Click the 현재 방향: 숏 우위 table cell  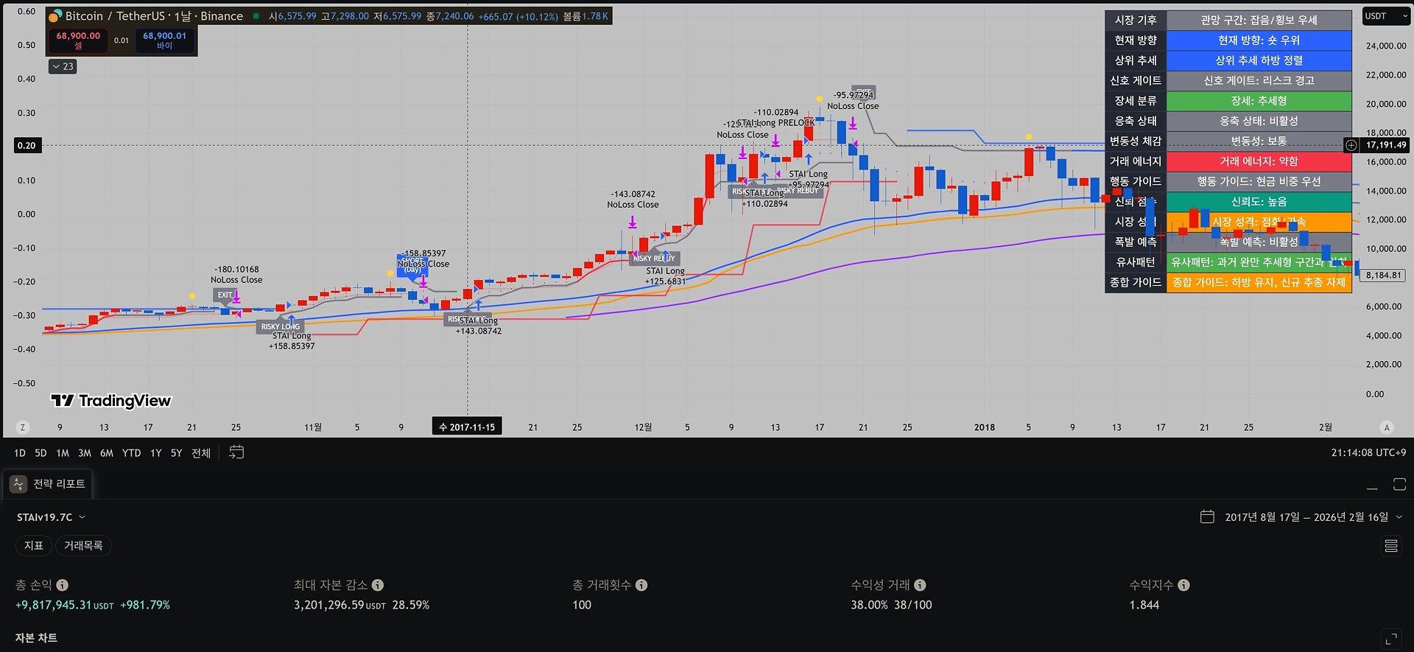pyautogui.click(x=1259, y=41)
